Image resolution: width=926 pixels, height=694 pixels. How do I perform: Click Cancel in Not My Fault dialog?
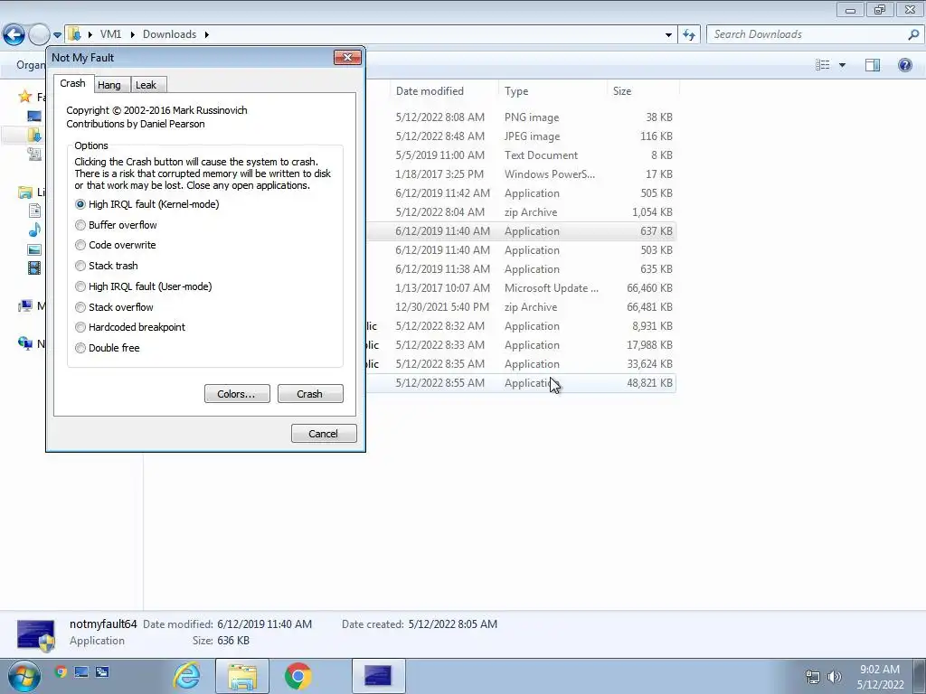coord(324,433)
